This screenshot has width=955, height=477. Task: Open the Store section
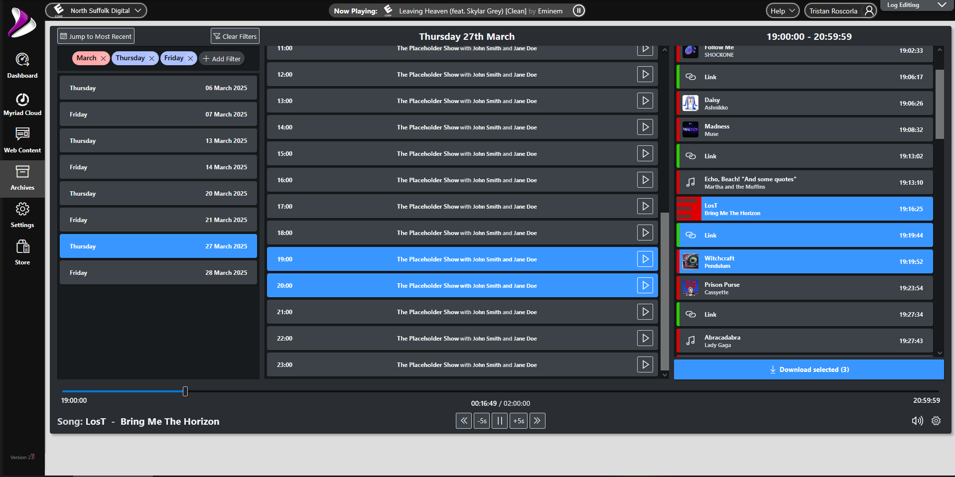point(22,253)
